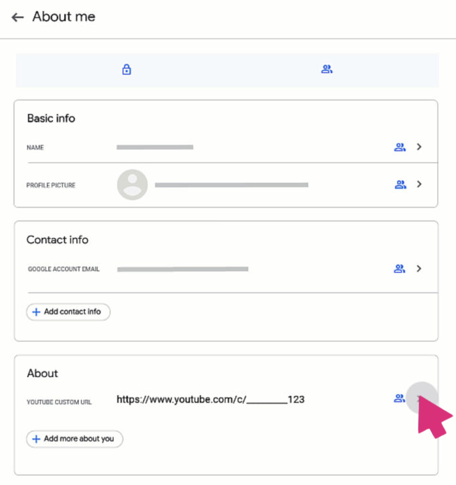Expand the Name row chevron
456x485 pixels.
419,147
